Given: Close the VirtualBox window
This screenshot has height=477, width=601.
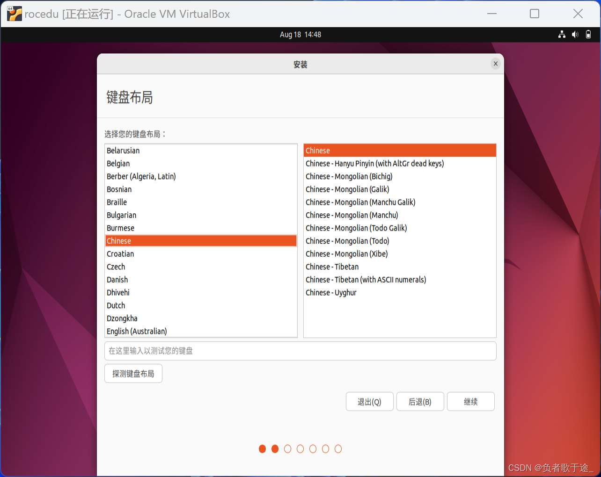Looking at the screenshot, I should coord(578,14).
